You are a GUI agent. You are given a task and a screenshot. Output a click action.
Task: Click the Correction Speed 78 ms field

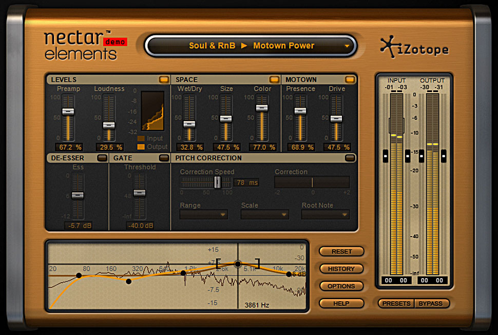click(x=246, y=182)
